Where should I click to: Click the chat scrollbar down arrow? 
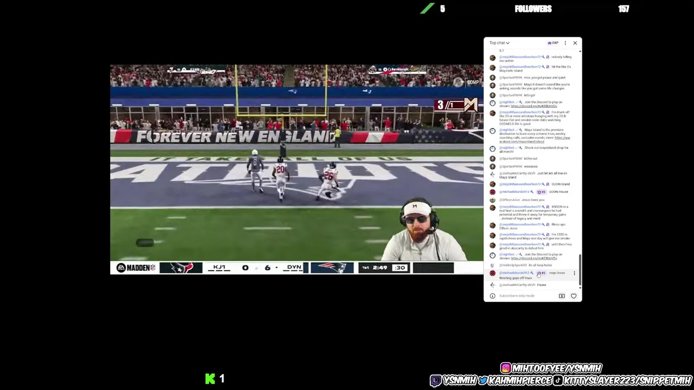(580, 289)
